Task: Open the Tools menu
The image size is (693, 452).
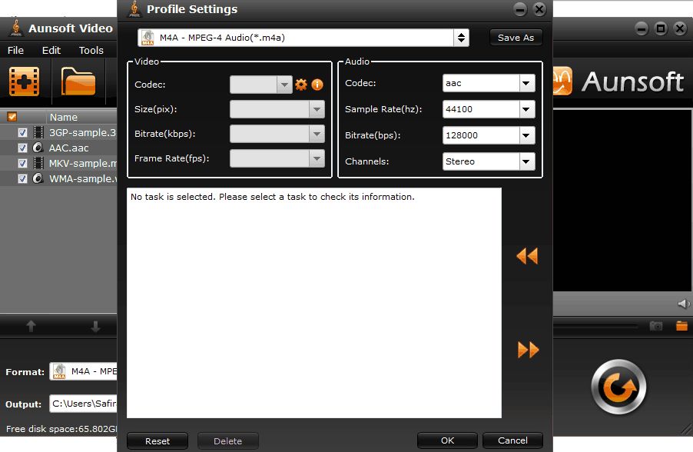Action: click(91, 51)
